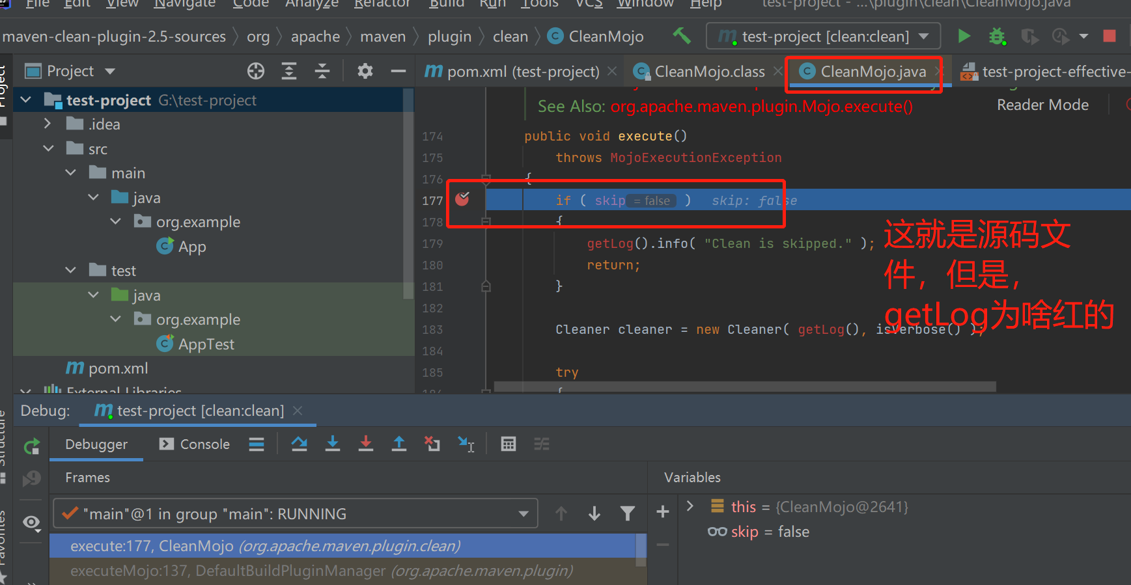Click the Build project hammer icon
1131x585 pixels.
coord(682,36)
